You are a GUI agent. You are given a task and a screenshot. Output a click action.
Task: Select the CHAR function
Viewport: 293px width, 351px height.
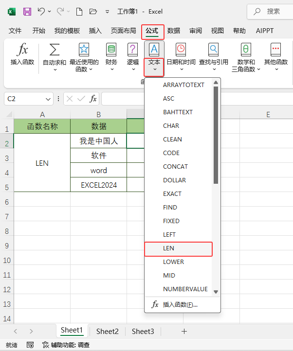click(179, 126)
